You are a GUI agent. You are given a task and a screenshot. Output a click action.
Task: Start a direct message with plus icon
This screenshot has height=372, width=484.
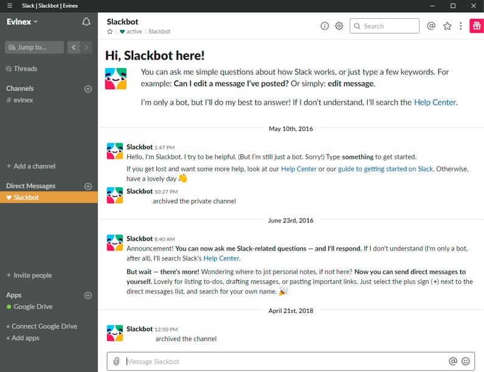tap(88, 187)
